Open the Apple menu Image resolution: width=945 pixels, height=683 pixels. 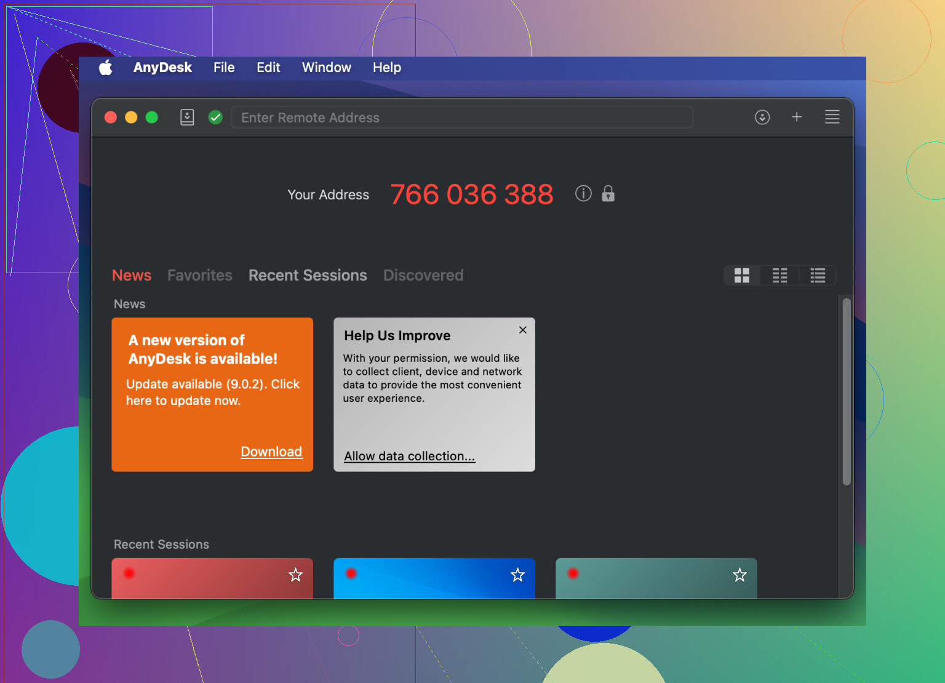pyautogui.click(x=106, y=68)
